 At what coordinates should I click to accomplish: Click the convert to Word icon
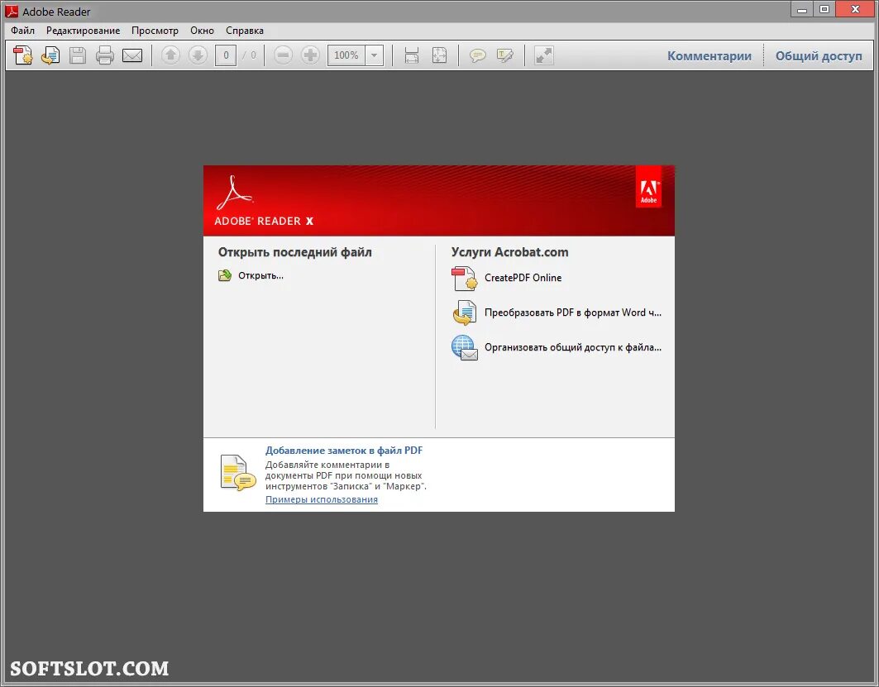465,312
